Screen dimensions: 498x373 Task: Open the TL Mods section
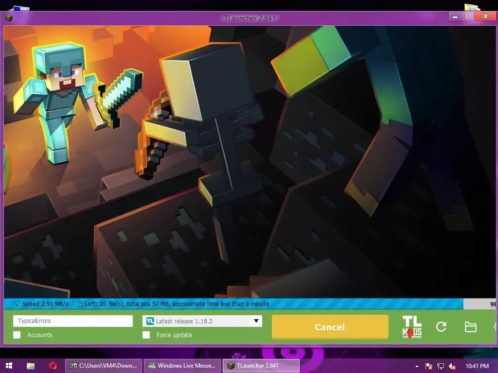412,327
